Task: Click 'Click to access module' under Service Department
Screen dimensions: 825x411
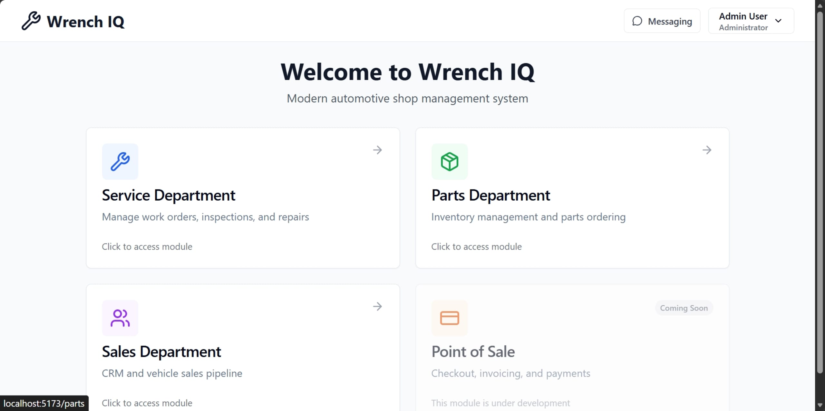Action: (147, 247)
